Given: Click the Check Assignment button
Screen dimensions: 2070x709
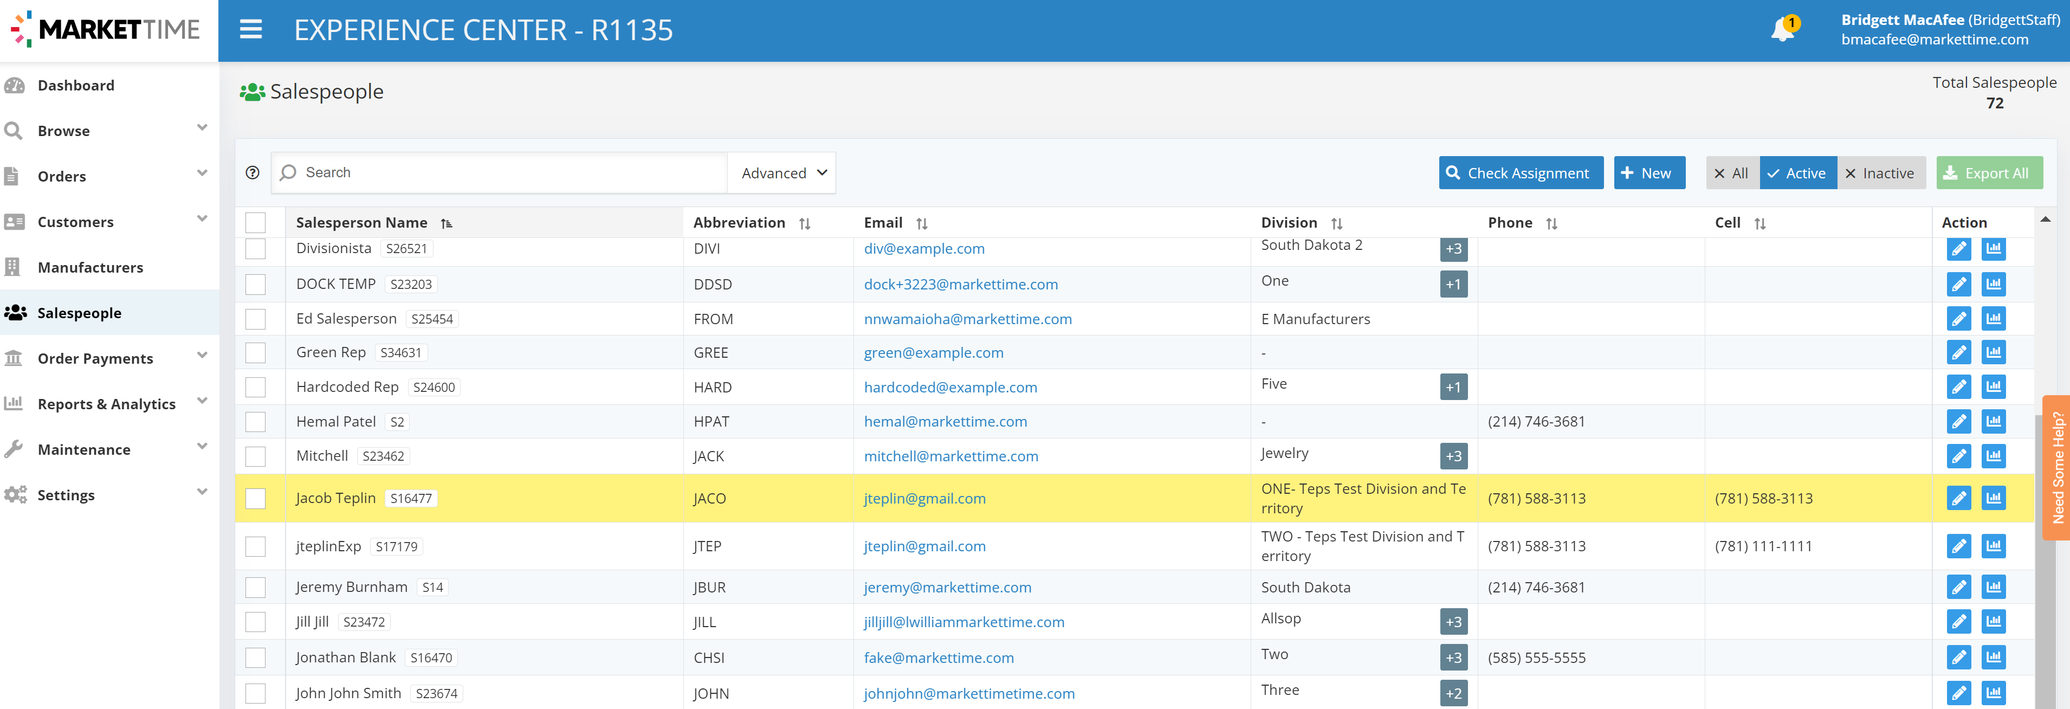Looking at the screenshot, I should (x=1521, y=173).
